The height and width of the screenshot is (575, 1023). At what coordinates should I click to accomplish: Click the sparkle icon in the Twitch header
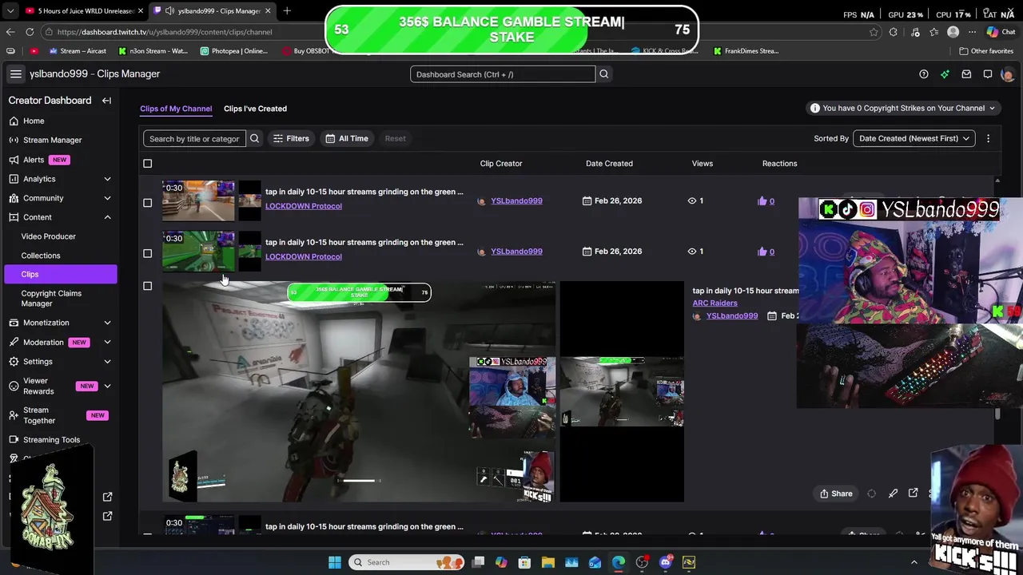945,74
